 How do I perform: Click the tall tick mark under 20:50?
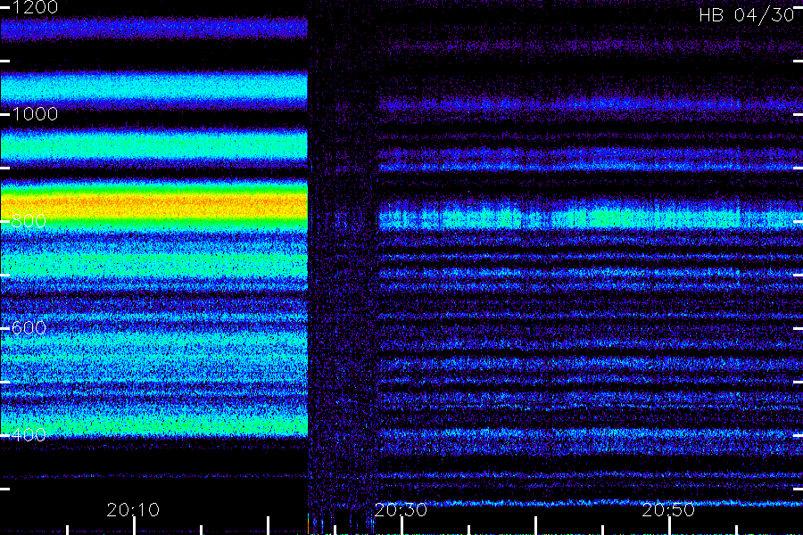pos(669,526)
